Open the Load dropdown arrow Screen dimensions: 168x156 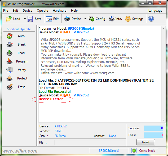click(x=25, y=19)
